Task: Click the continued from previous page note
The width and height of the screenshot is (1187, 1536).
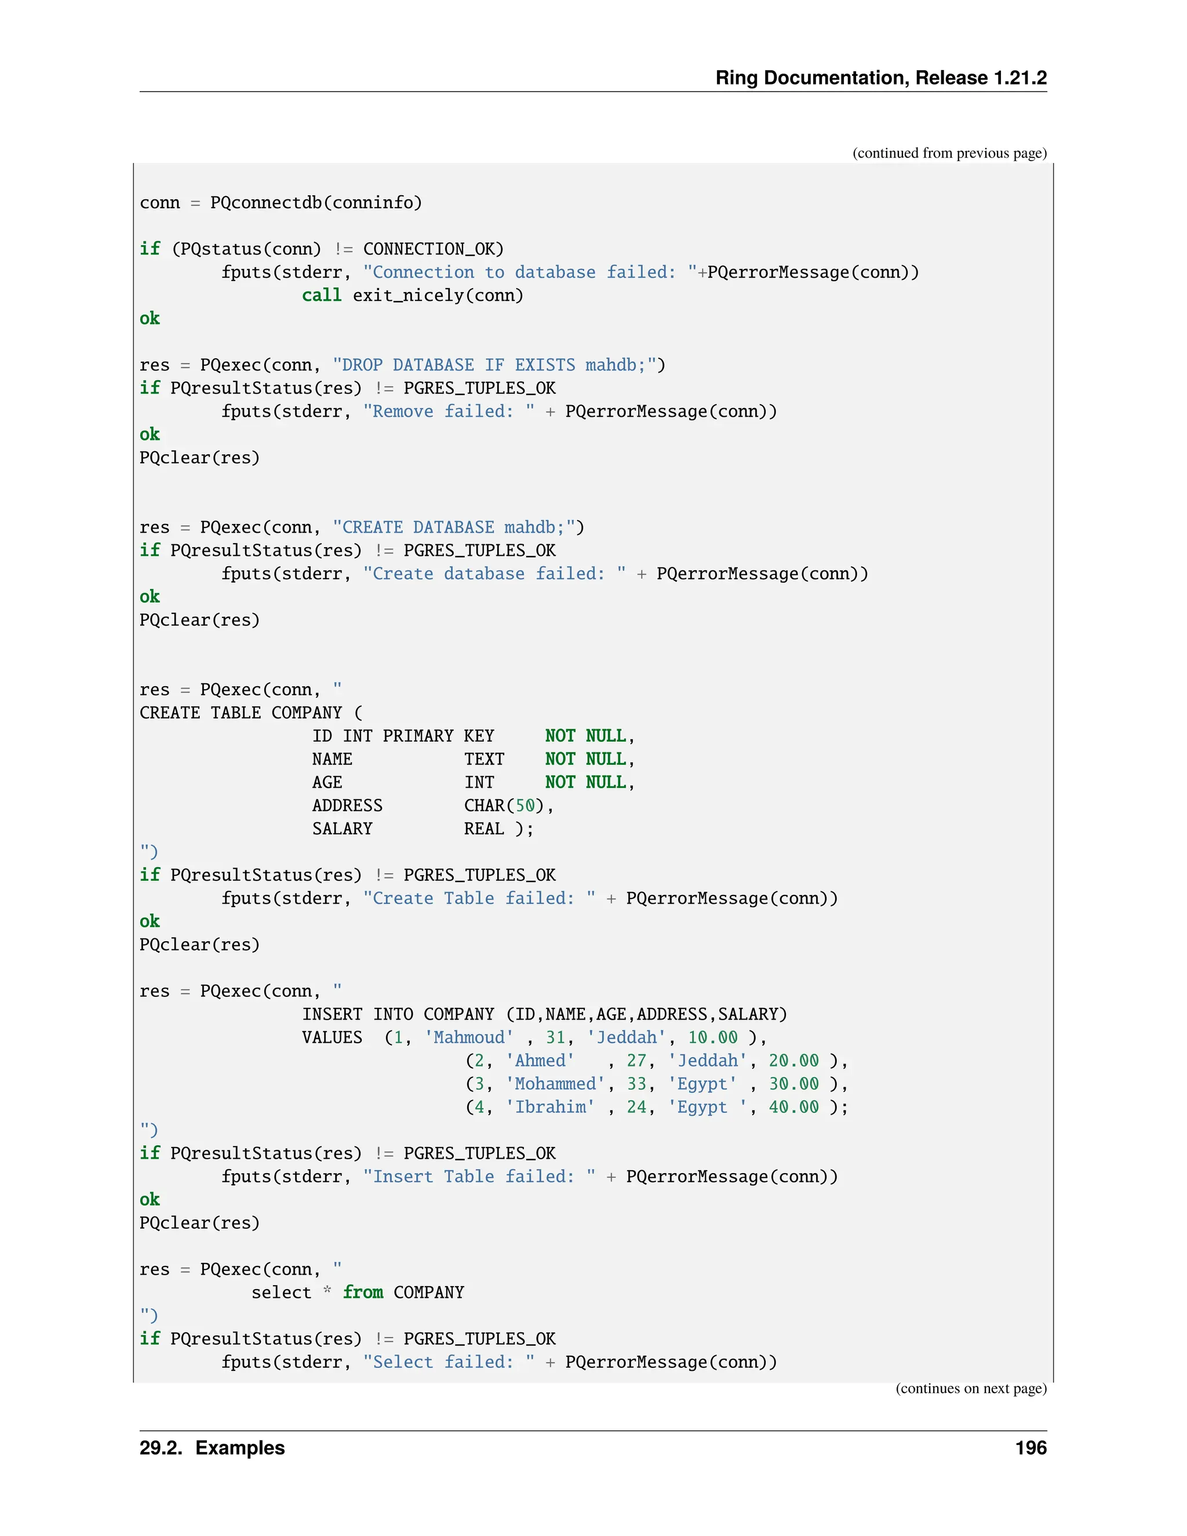Action: (x=949, y=154)
